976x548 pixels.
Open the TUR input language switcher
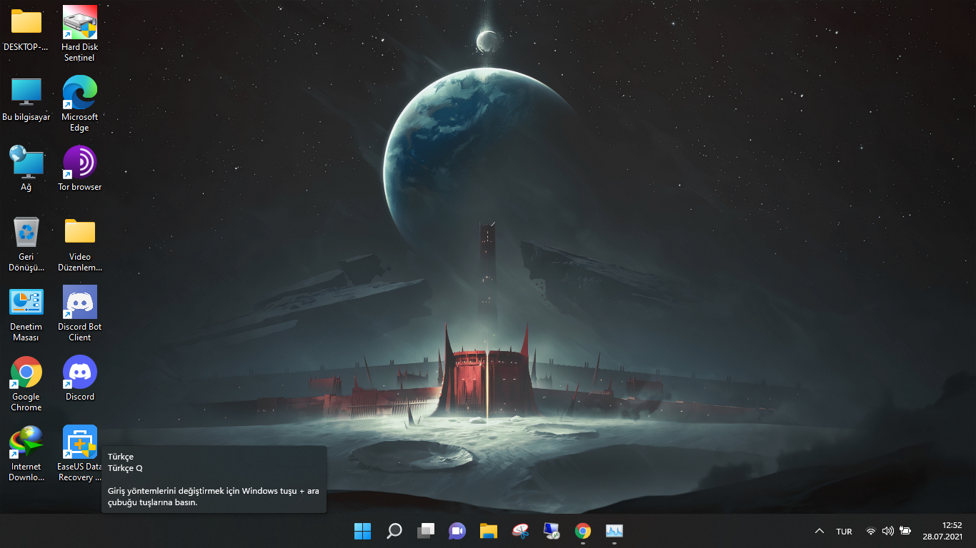pyautogui.click(x=844, y=531)
